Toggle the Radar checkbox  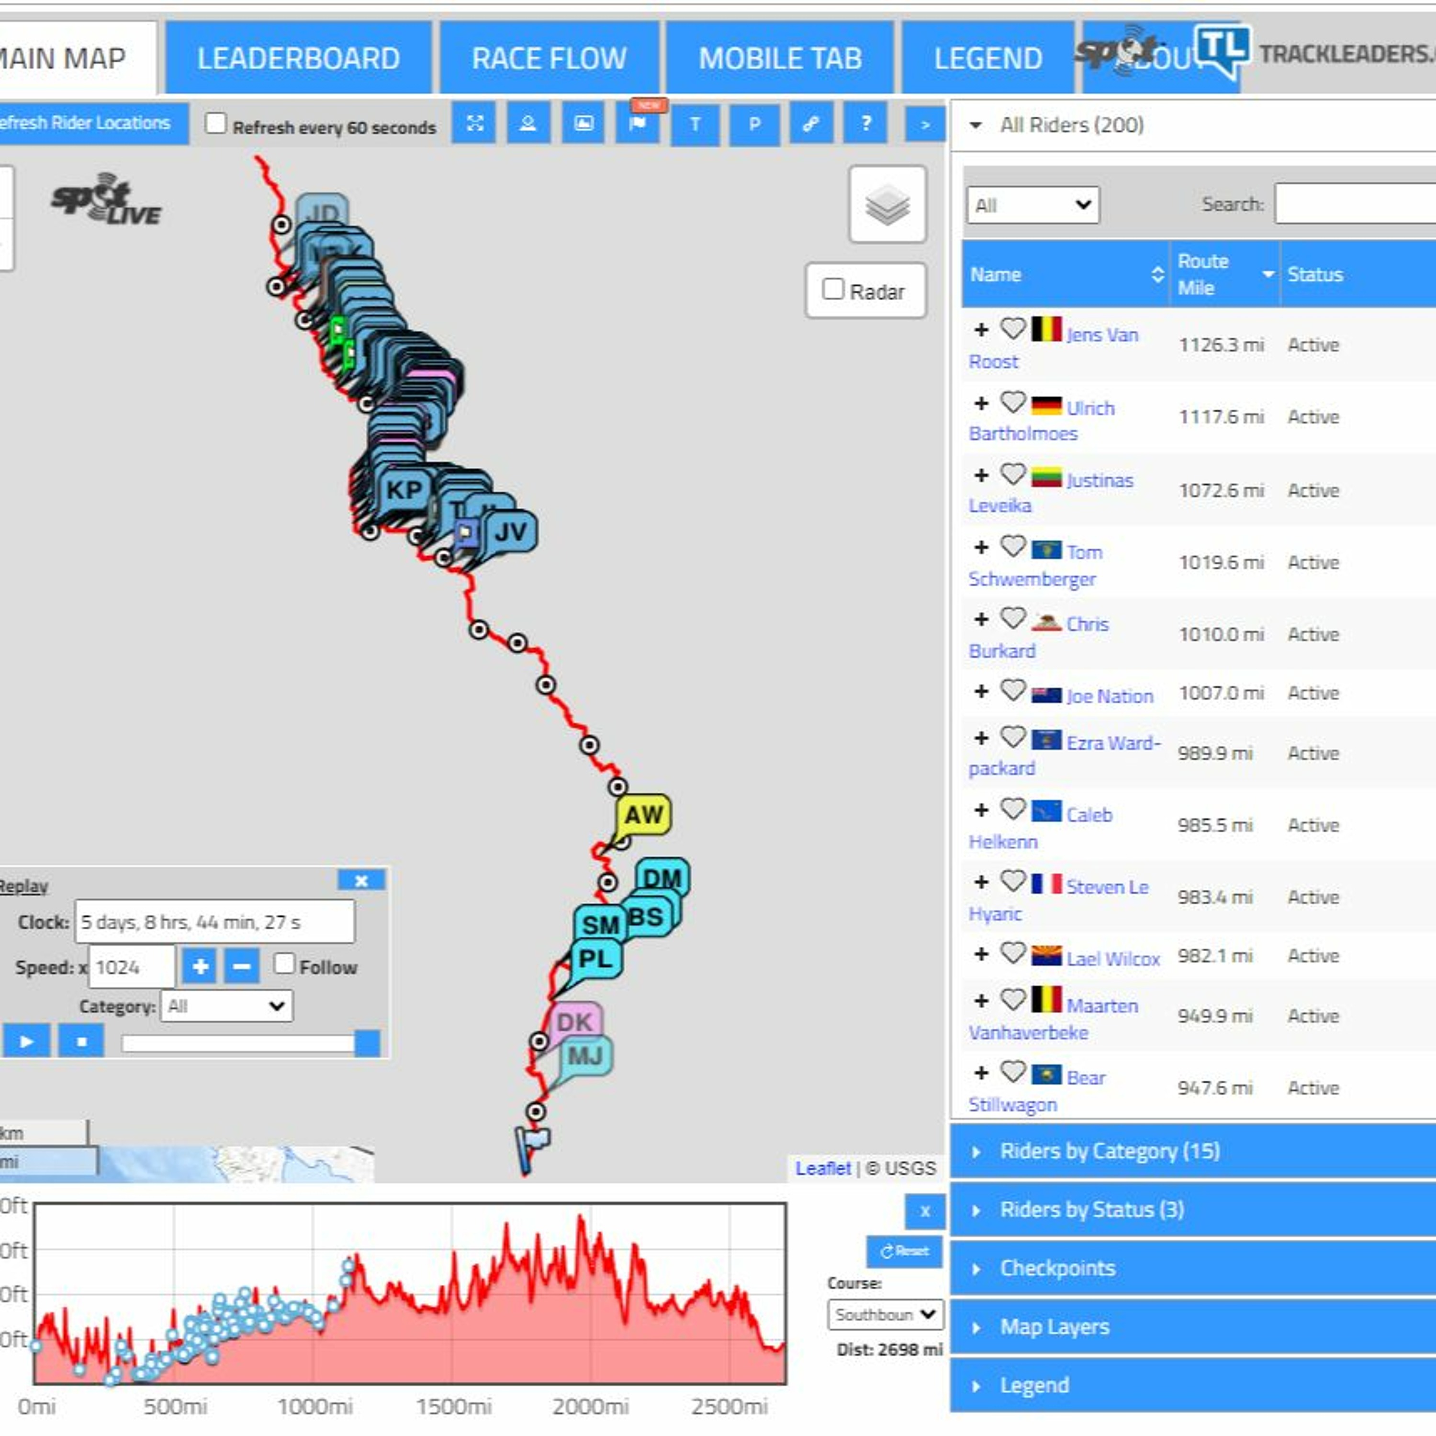832,289
